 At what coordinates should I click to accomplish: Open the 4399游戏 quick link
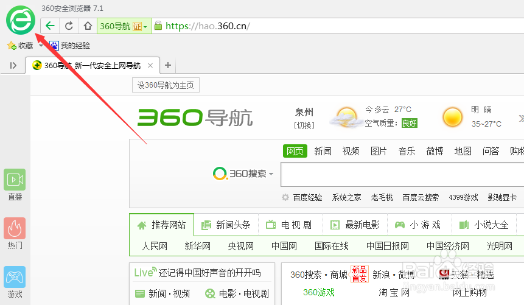tap(463, 197)
